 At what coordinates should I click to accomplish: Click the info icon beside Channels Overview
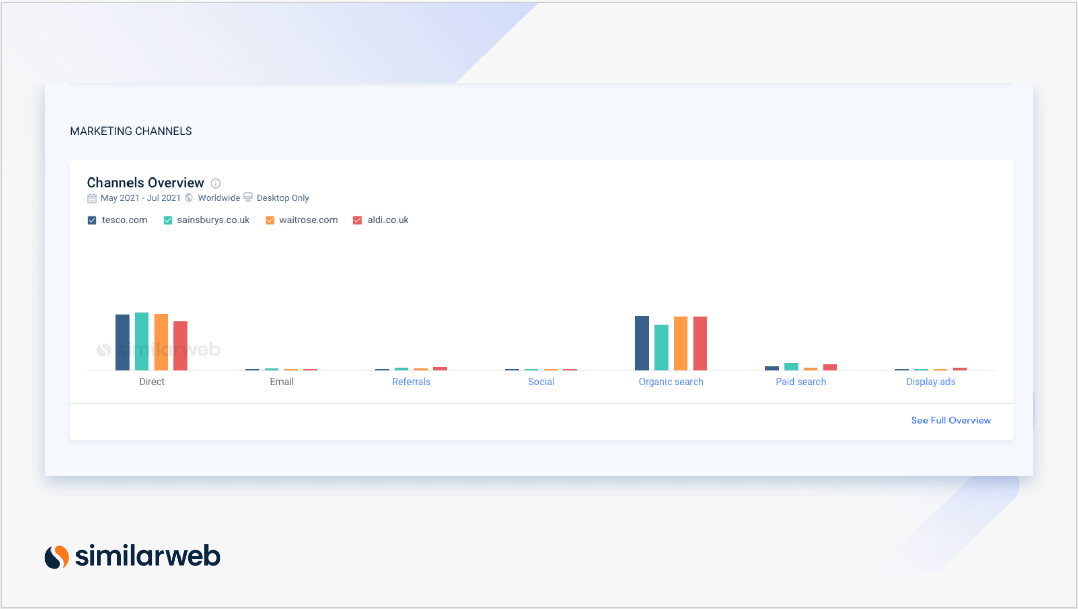click(216, 183)
